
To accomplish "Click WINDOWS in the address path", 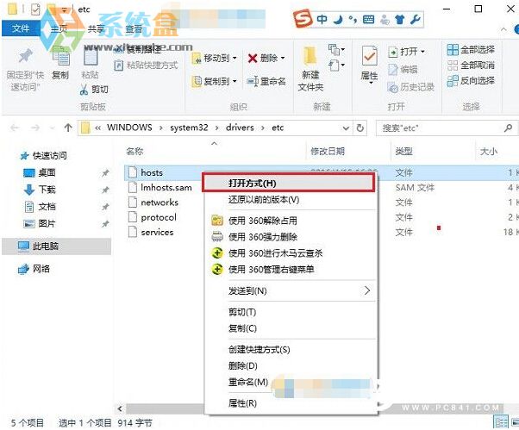I will tap(129, 128).
